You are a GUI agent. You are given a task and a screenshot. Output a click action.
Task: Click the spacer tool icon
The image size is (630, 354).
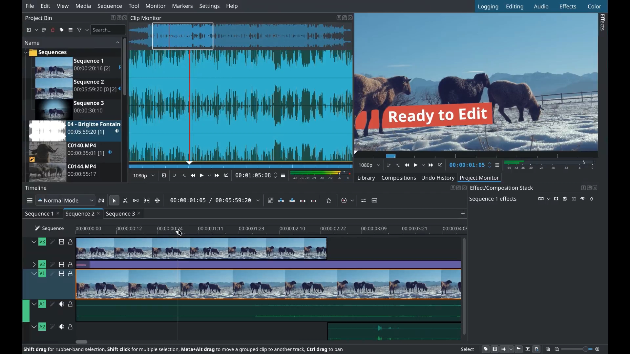coord(136,200)
